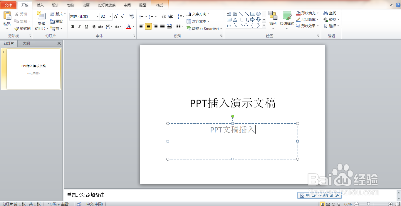Justify the text alignment

click(x=162, y=26)
